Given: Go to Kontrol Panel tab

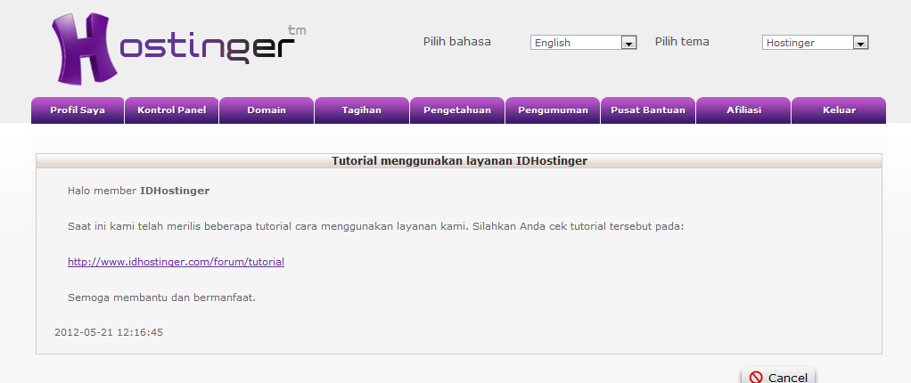Looking at the screenshot, I should tap(172, 110).
